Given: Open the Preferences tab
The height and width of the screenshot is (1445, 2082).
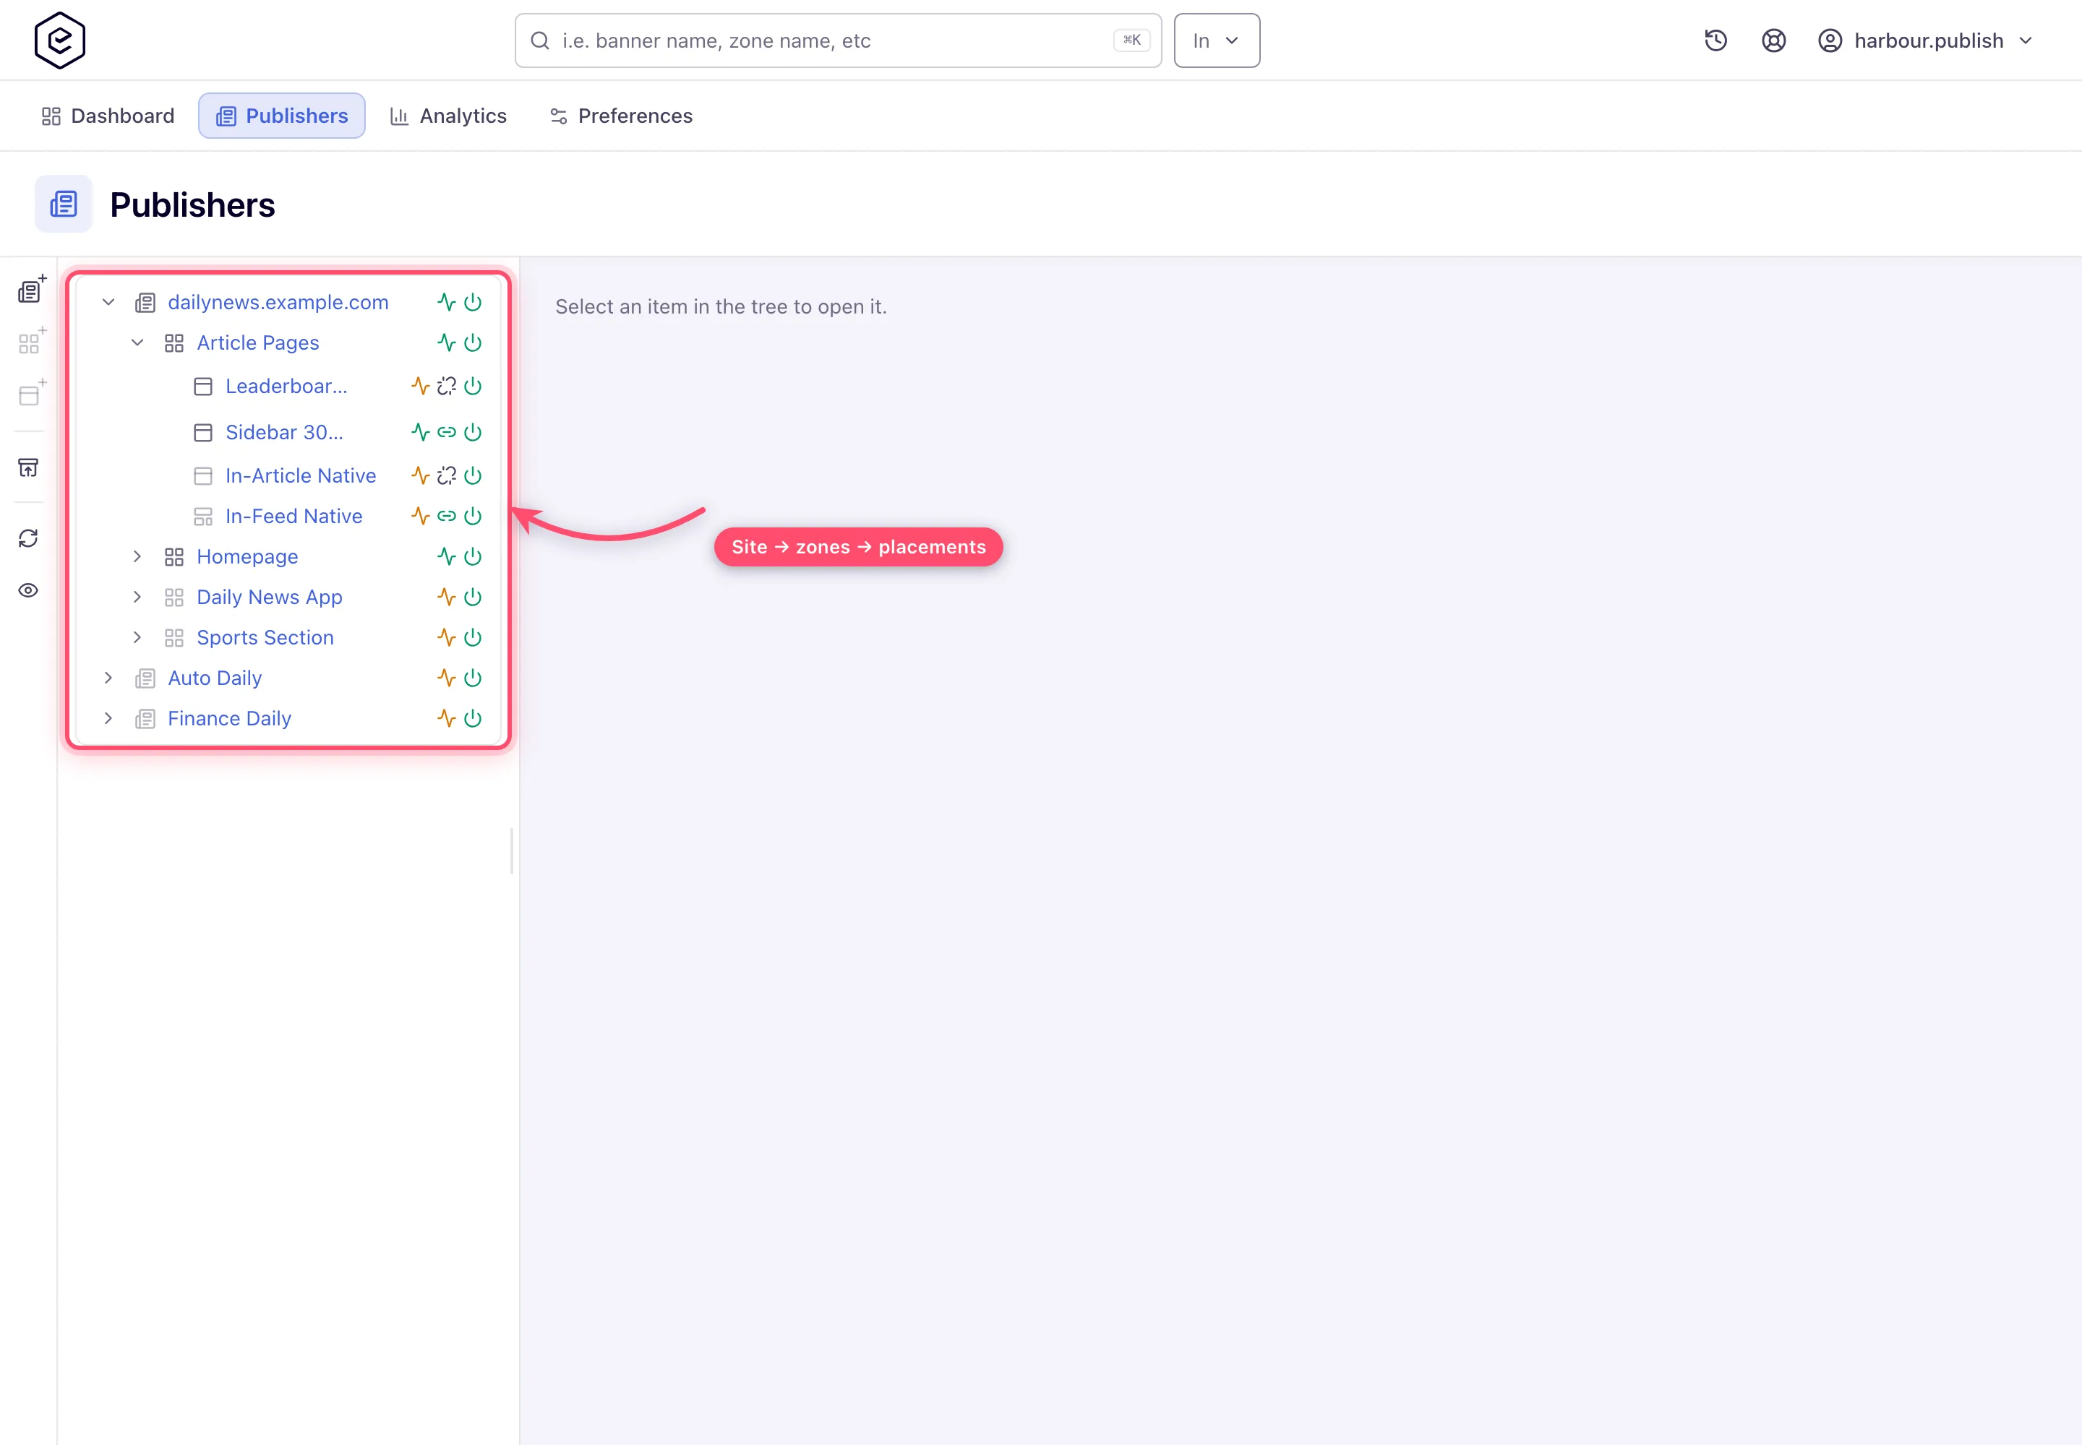Looking at the screenshot, I should coord(622,116).
